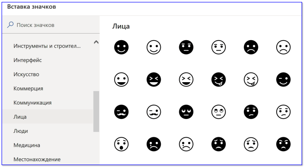304x167 pixels.
Task: Switch to the Интерфейс category
Action: [x=27, y=60]
